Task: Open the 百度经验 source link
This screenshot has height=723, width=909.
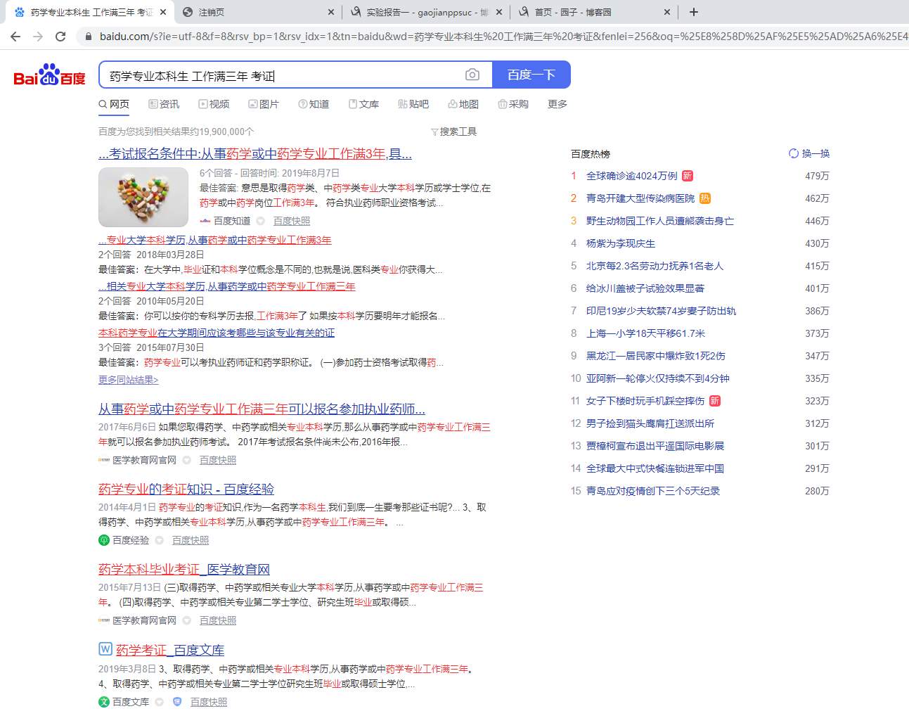Action: click(131, 540)
